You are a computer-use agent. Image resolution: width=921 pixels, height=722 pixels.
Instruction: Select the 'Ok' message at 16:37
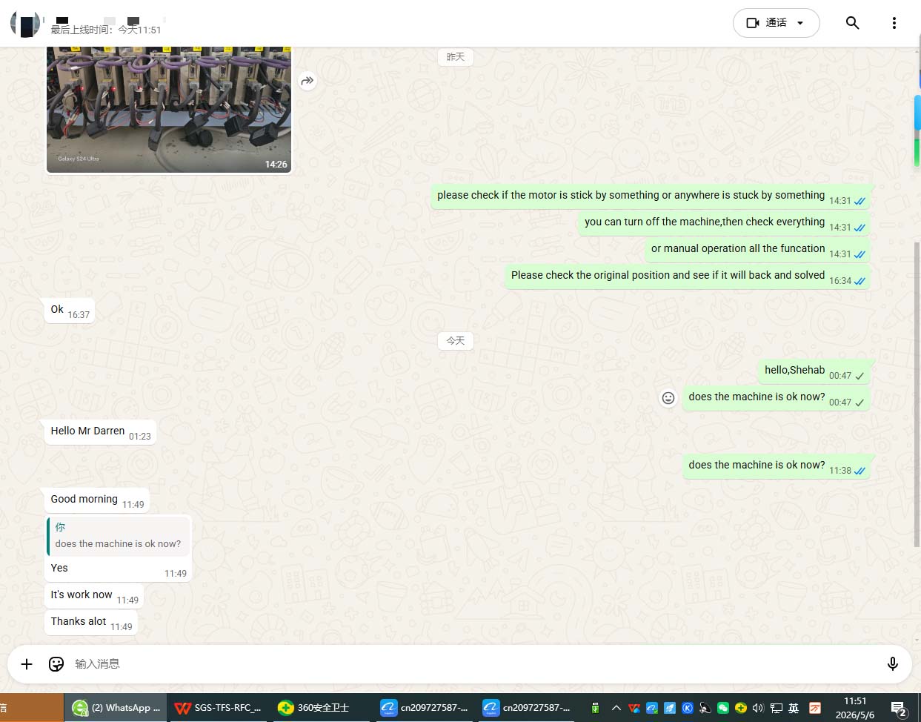pos(69,310)
